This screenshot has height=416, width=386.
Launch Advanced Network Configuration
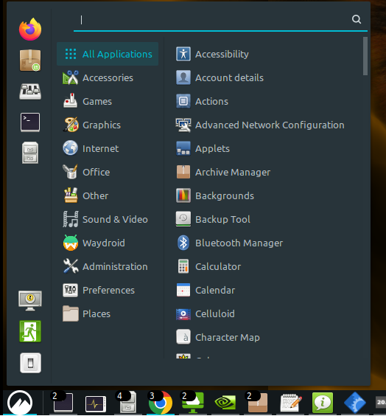(x=266, y=125)
